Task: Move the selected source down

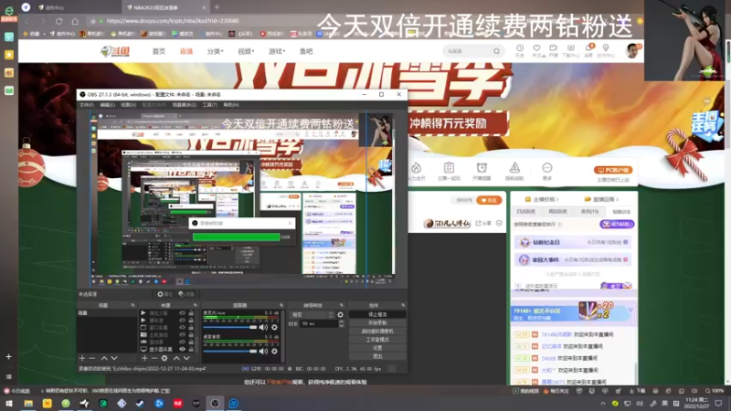Action: pyautogui.click(x=186, y=358)
